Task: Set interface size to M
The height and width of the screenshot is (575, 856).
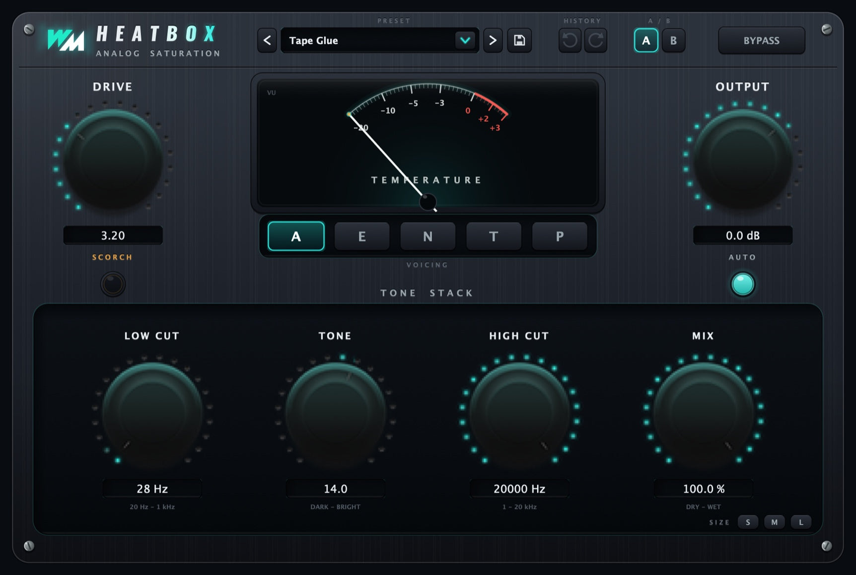Action: pos(774,522)
